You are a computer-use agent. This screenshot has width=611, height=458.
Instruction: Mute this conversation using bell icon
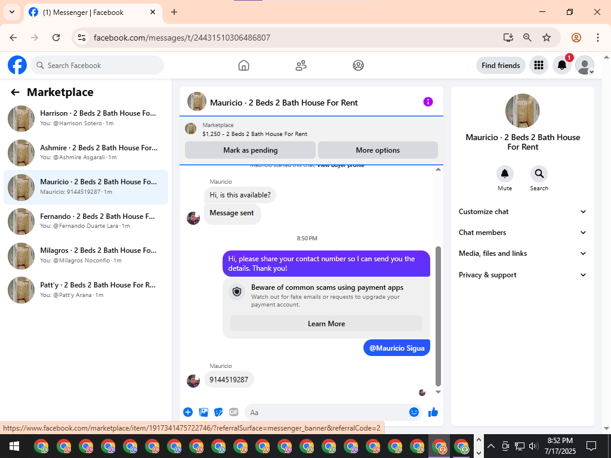[505, 174]
